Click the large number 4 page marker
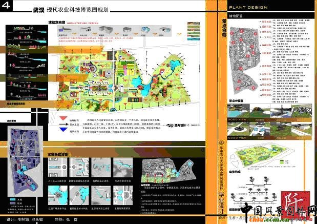The width and height of the screenshot is (317, 224). 6,6
